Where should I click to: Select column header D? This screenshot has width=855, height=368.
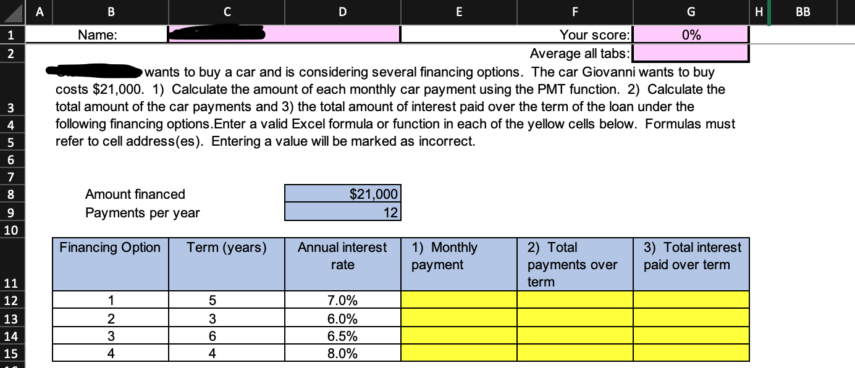pos(342,12)
